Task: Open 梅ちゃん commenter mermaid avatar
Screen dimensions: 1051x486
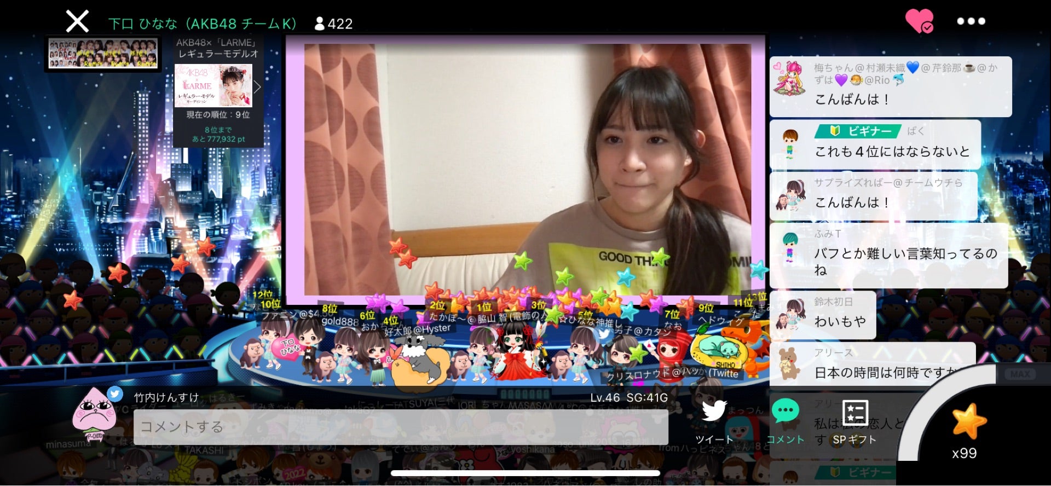Action: [789, 79]
